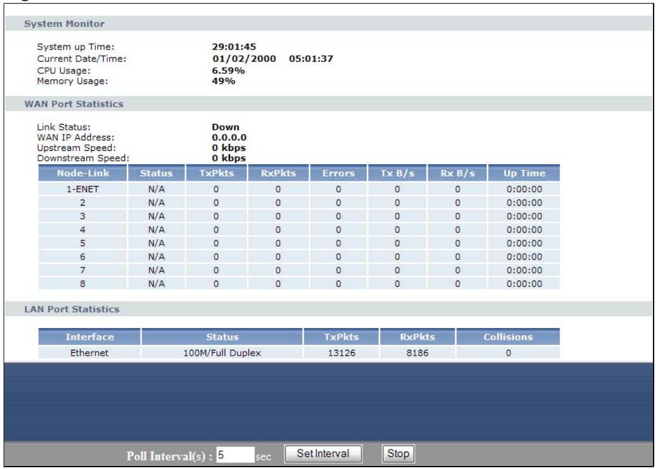The image size is (656, 469).
Task: Click the Poll Interval(s) label
Action: 169,456
